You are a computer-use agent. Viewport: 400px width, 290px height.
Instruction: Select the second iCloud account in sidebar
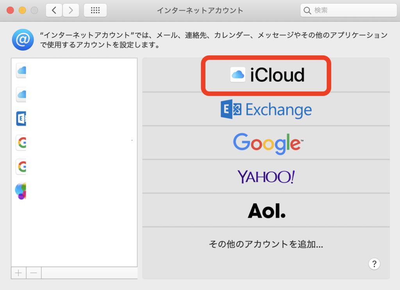point(74,94)
